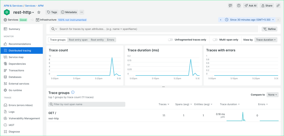This screenshot has width=284, height=136.
Task: Favorite rest-http with the star icon
Action: coord(39,12)
